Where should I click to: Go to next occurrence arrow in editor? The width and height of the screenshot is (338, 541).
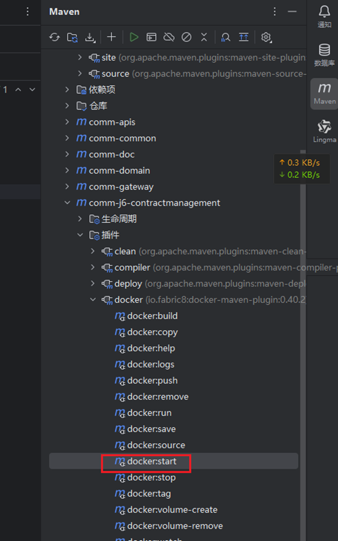click(32, 90)
